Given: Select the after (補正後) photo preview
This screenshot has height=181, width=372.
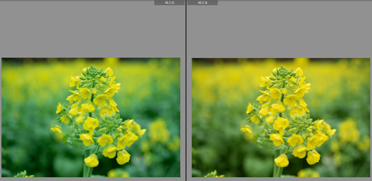Looking at the screenshot, I should click(x=281, y=117).
